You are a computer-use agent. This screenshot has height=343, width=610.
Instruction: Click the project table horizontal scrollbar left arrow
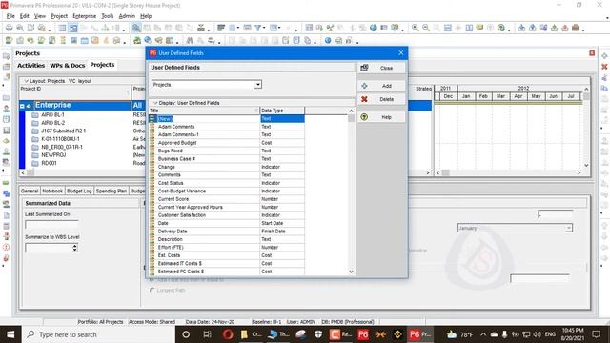click(x=23, y=172)
